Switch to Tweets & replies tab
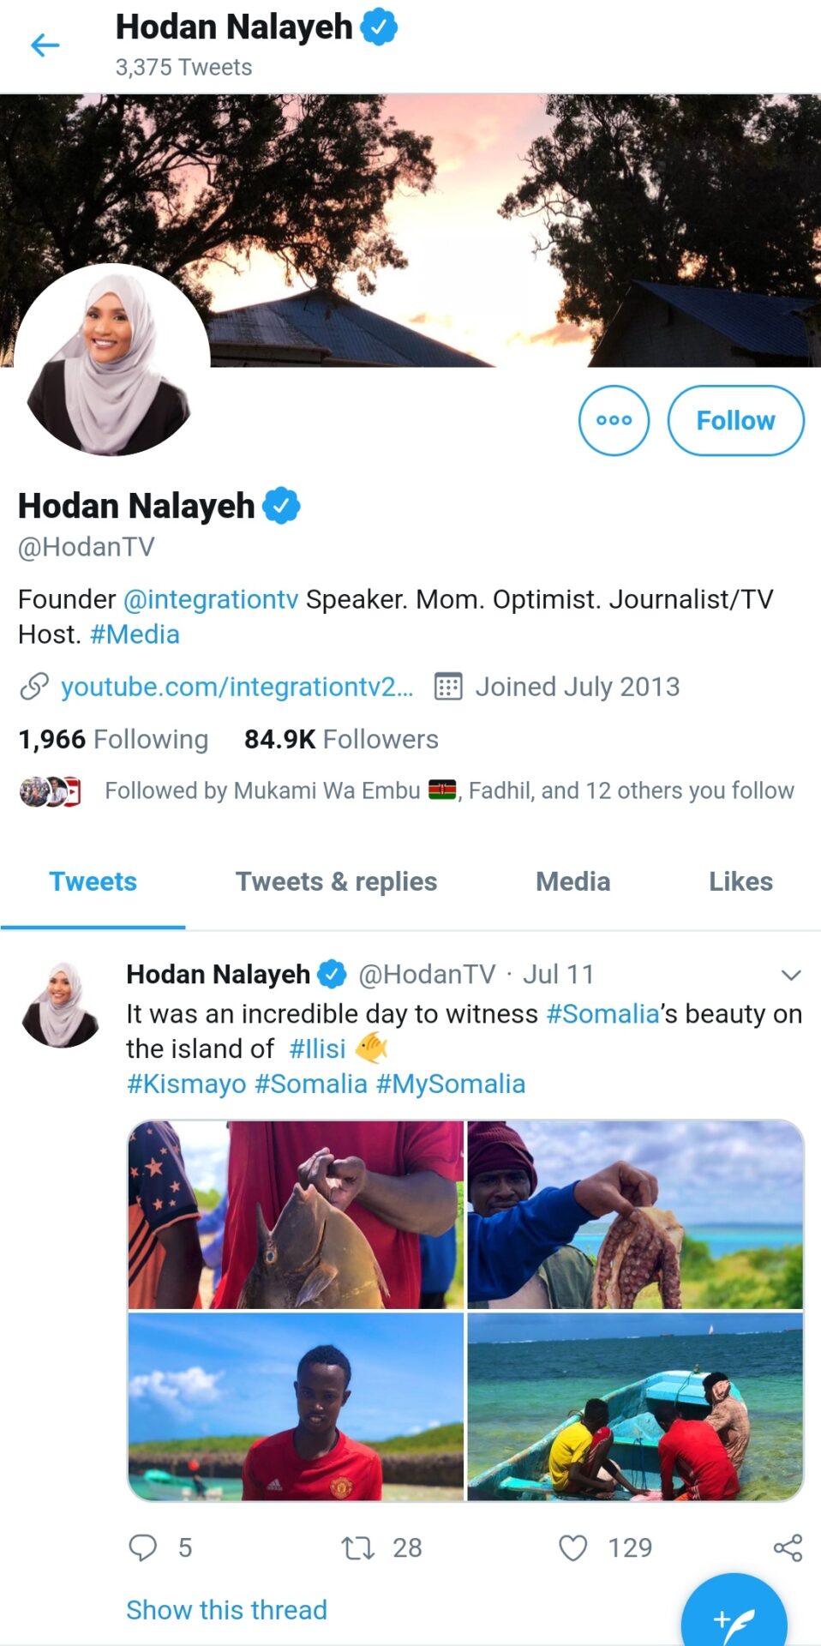This screenshot has width=821, height=1646. (336, 881)
